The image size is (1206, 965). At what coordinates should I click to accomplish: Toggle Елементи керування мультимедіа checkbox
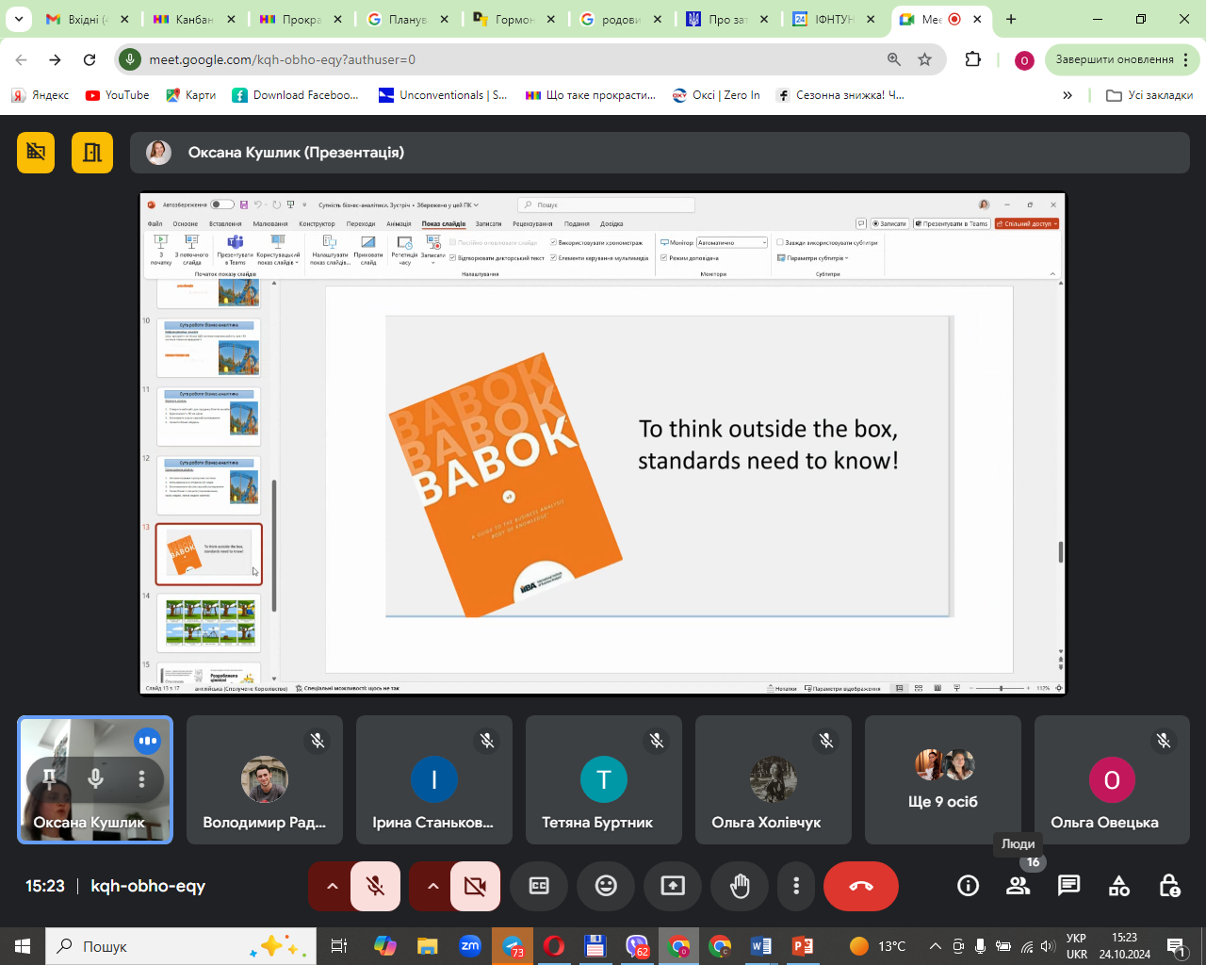tap(599, 257)
